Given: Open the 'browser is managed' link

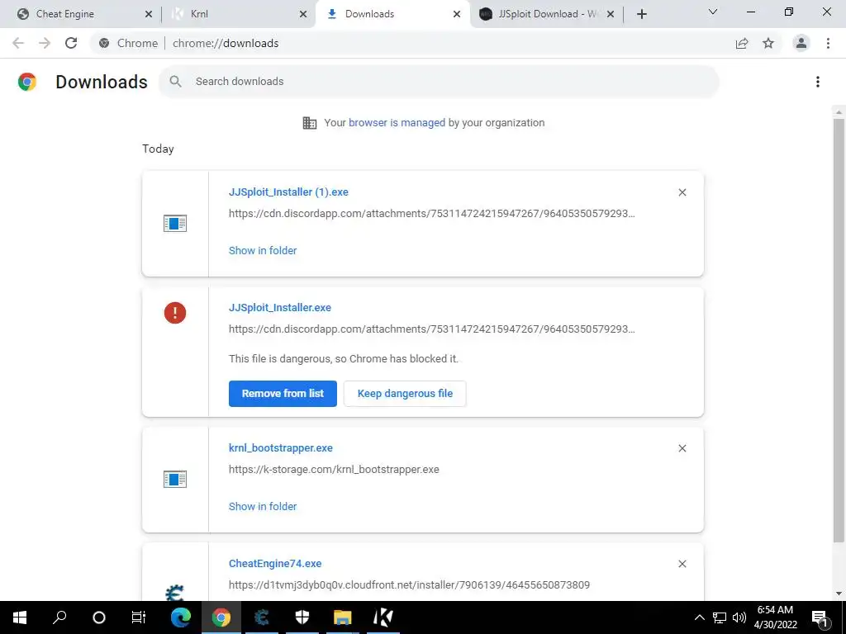Looking at the screenshot, I should [x=397, y=123].
